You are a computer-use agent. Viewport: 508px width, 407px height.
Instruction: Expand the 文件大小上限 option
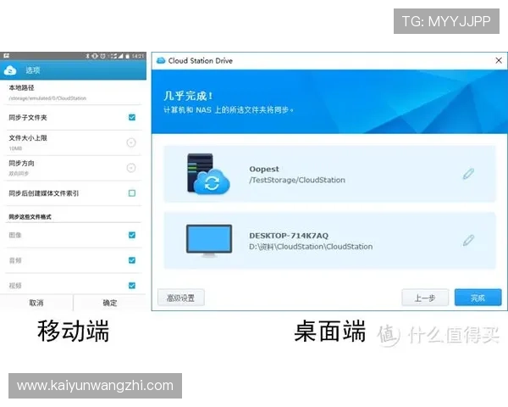(x=131, y=142)
